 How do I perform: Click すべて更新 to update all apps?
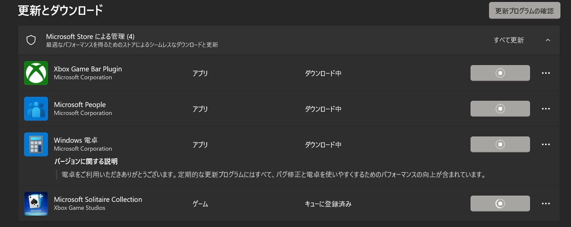[509, 40]
